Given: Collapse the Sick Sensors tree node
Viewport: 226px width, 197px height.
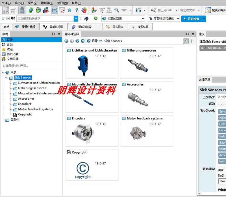Looking at the screenshot, I should 6,78.
